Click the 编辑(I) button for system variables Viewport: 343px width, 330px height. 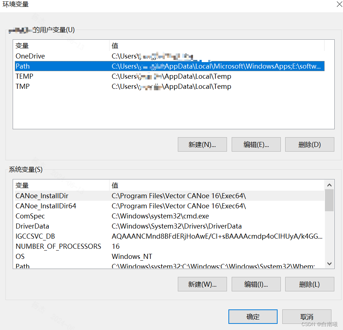(x=256, y=284)
